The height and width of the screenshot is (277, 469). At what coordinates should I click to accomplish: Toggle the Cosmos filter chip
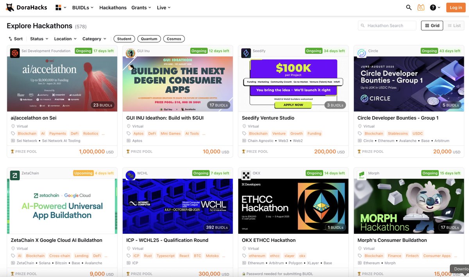(x=174, y=39)
